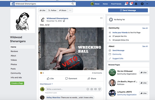
Task: Open the Messenger chat icon
Action: (x=131, y=4)
